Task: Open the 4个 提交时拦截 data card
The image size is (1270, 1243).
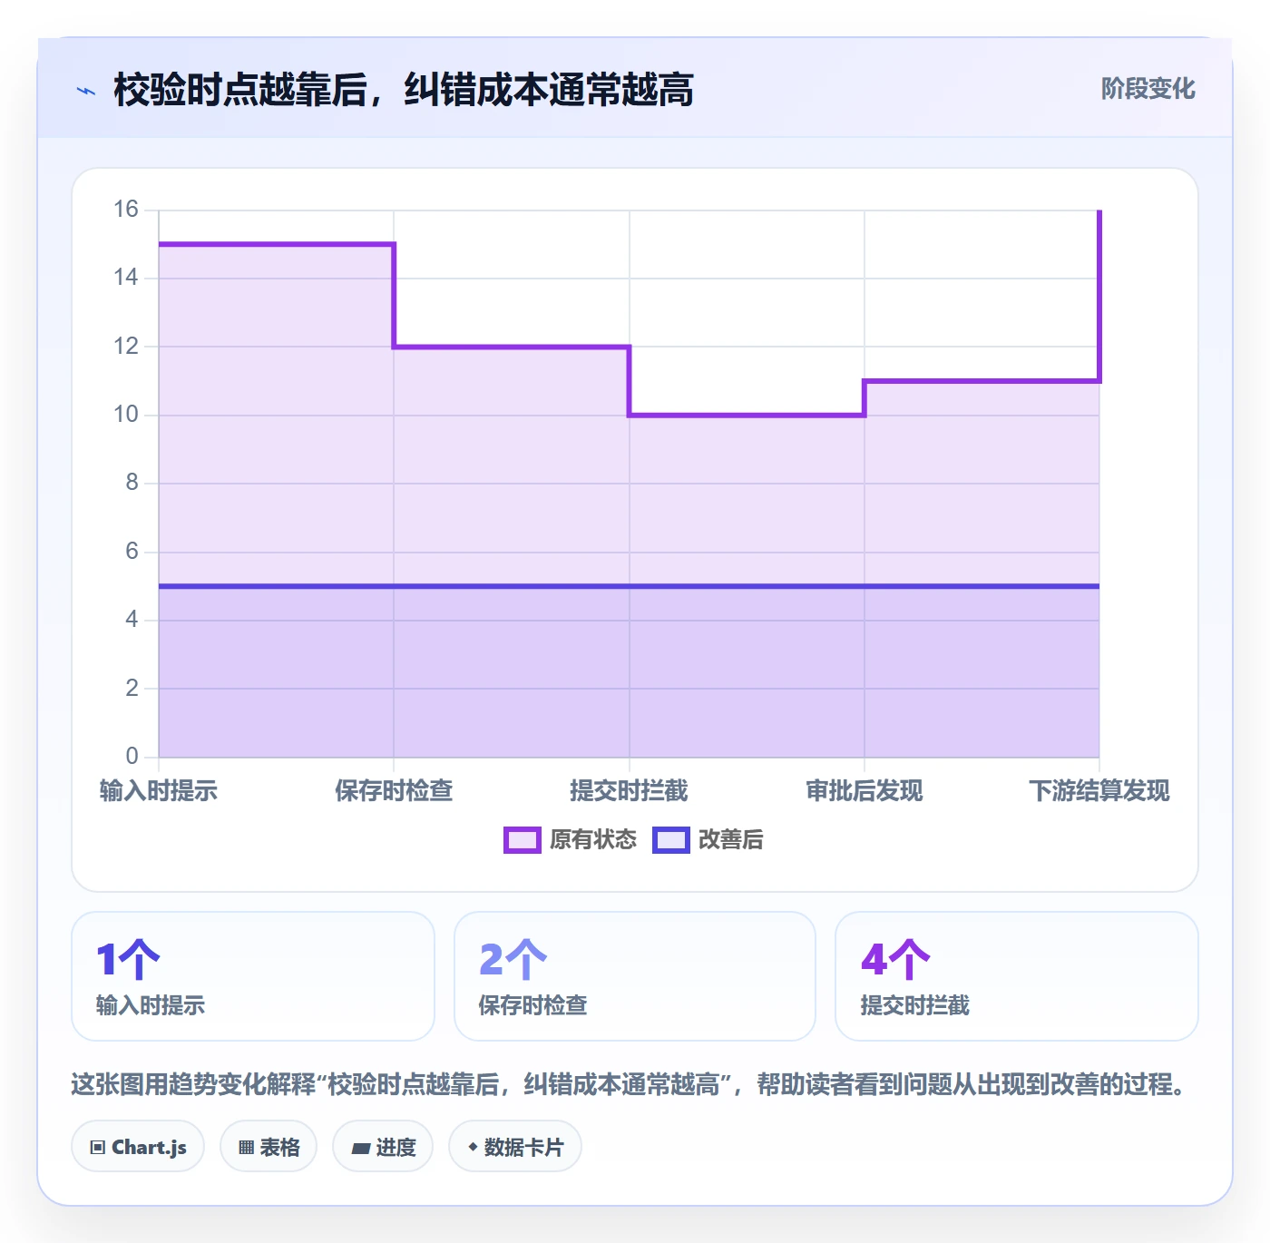Action: [x=1017, y=976]
